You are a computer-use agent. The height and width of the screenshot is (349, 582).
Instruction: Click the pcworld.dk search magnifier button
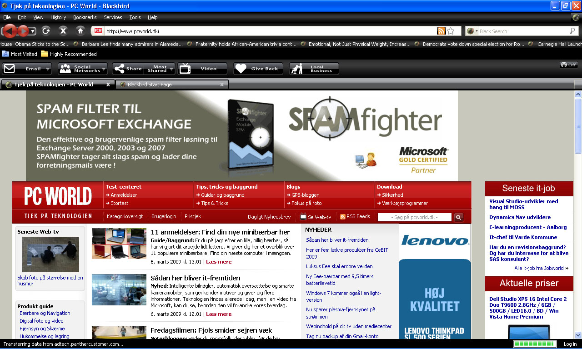(459, 217)
